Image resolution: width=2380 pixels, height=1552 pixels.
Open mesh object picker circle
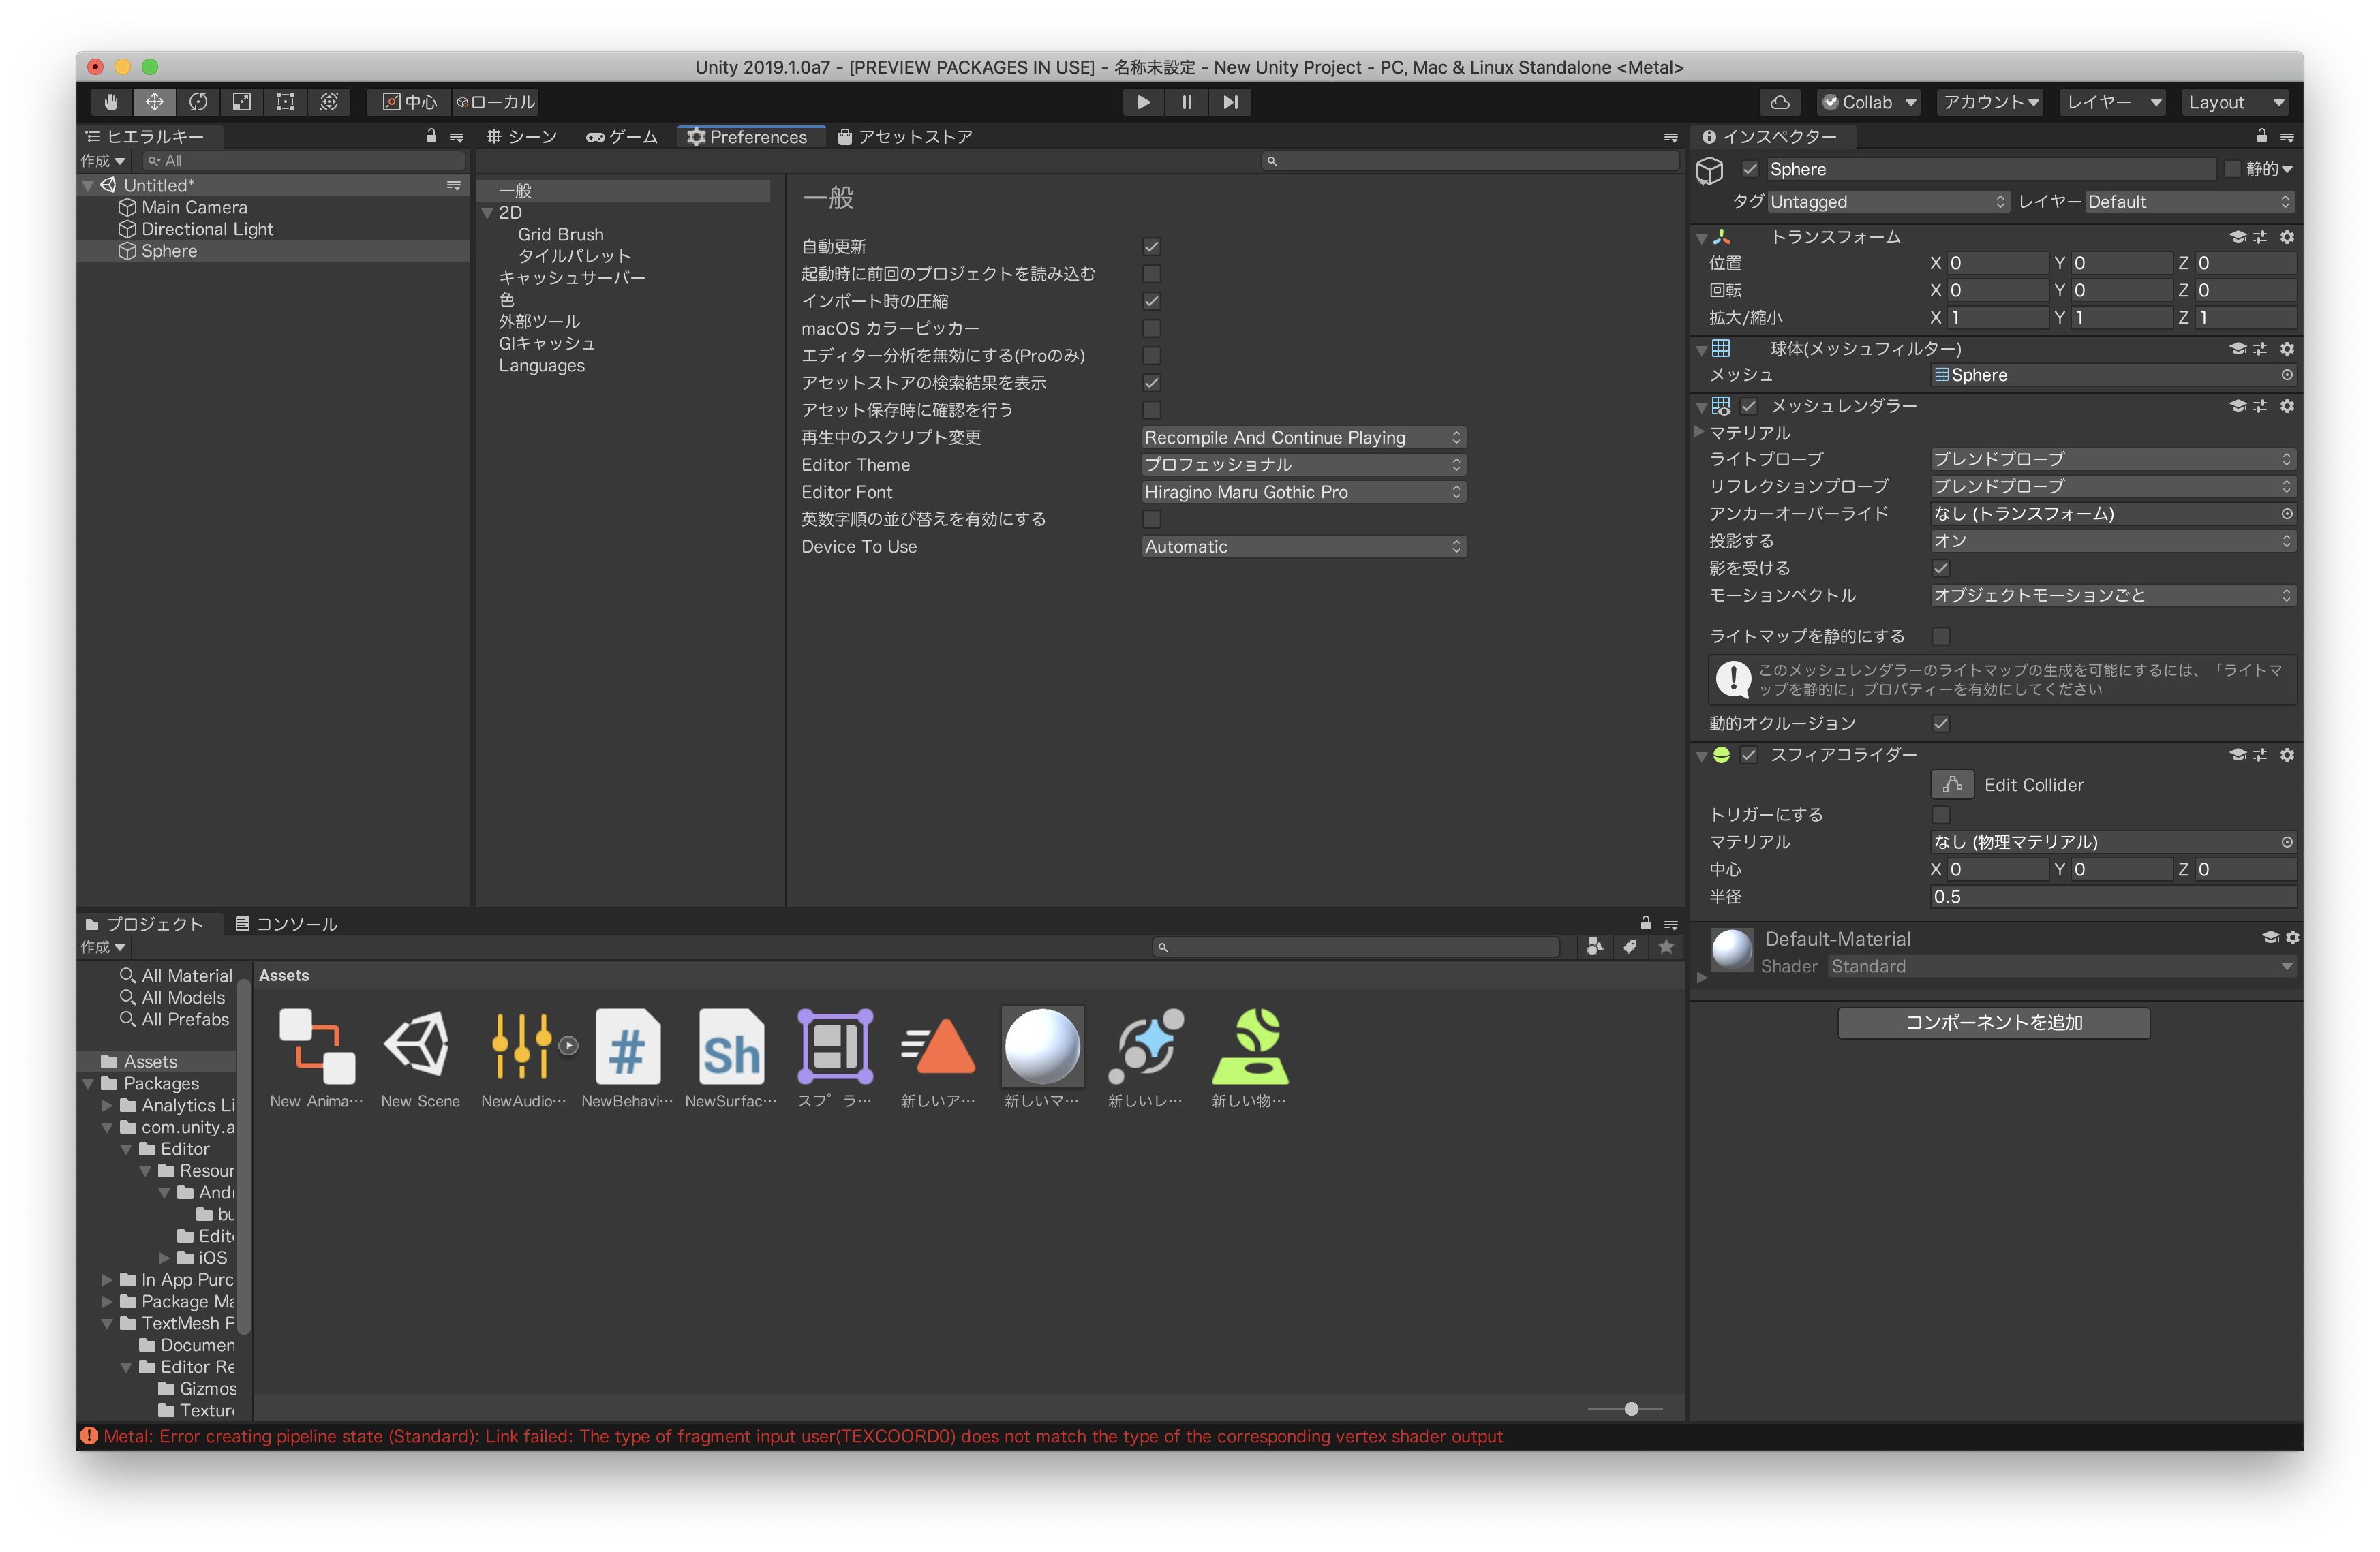2286,375
